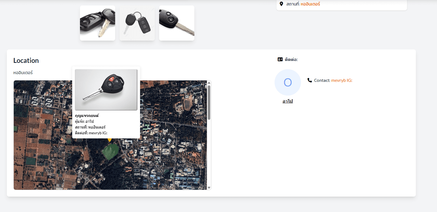Click the กุญแจรถยนต์ title in the map popup
This screenshot has height=212, width=437.
87,116
